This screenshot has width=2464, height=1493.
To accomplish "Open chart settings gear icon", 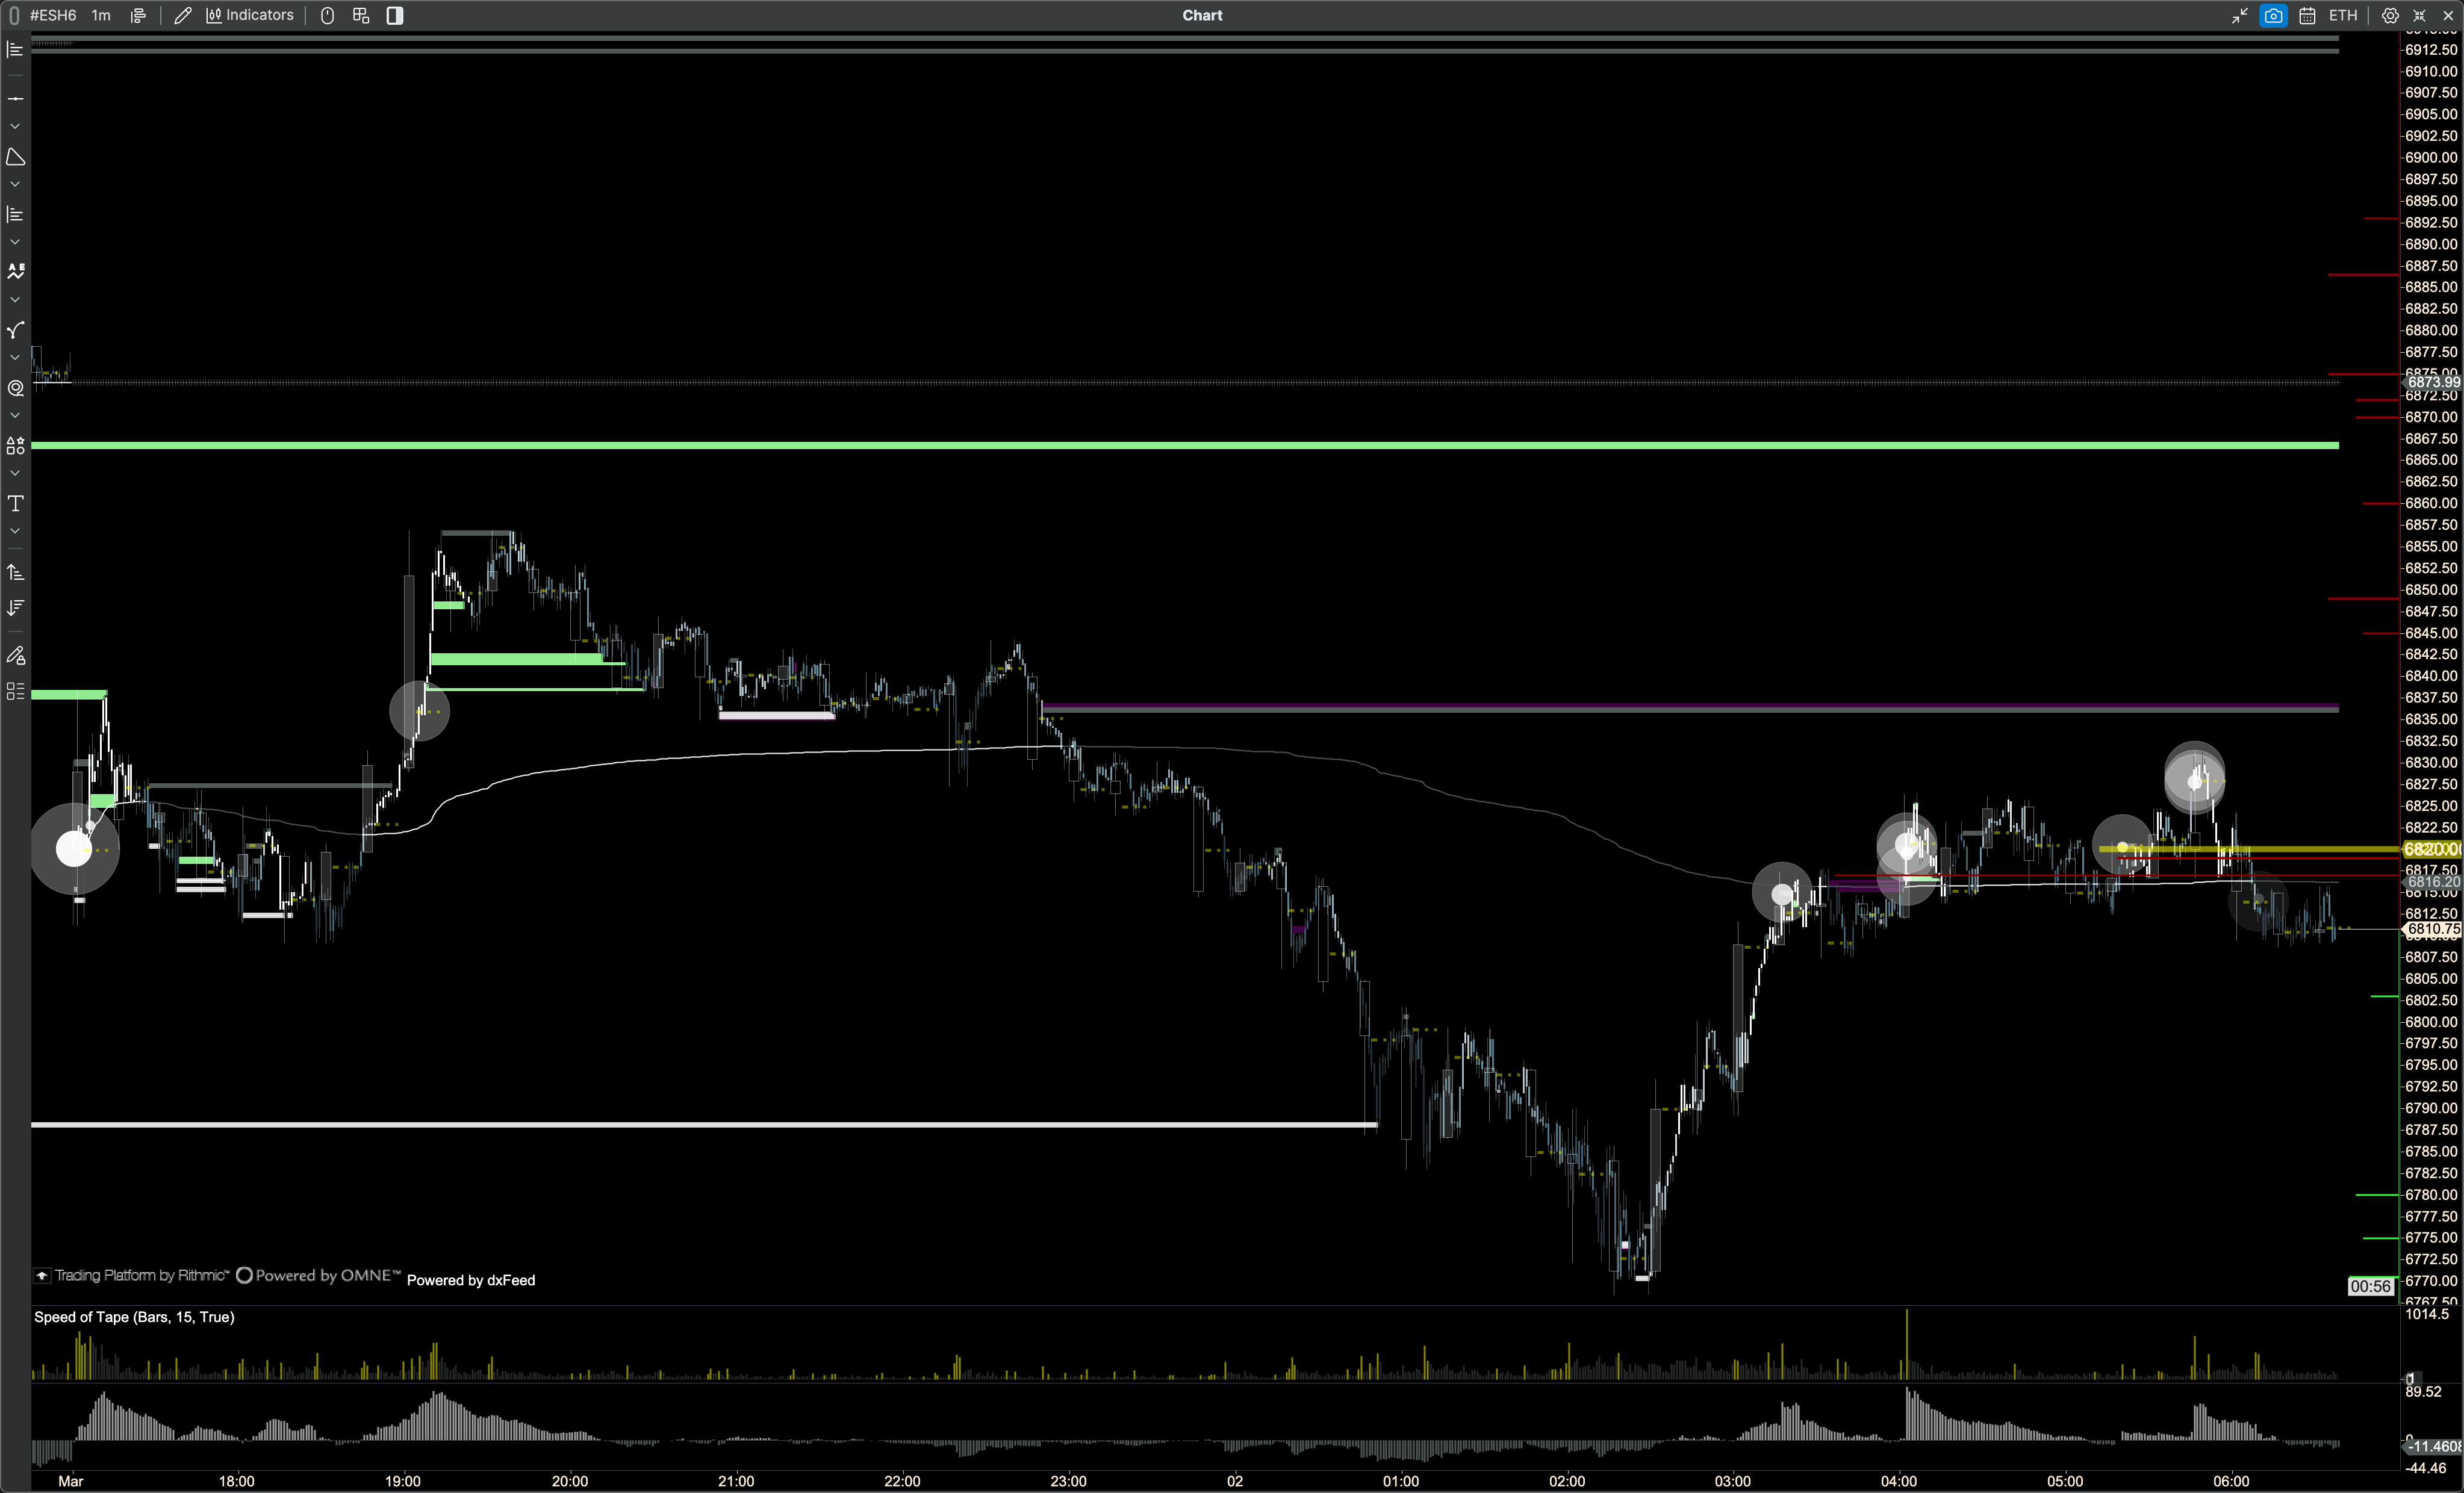I will 2390,15.
